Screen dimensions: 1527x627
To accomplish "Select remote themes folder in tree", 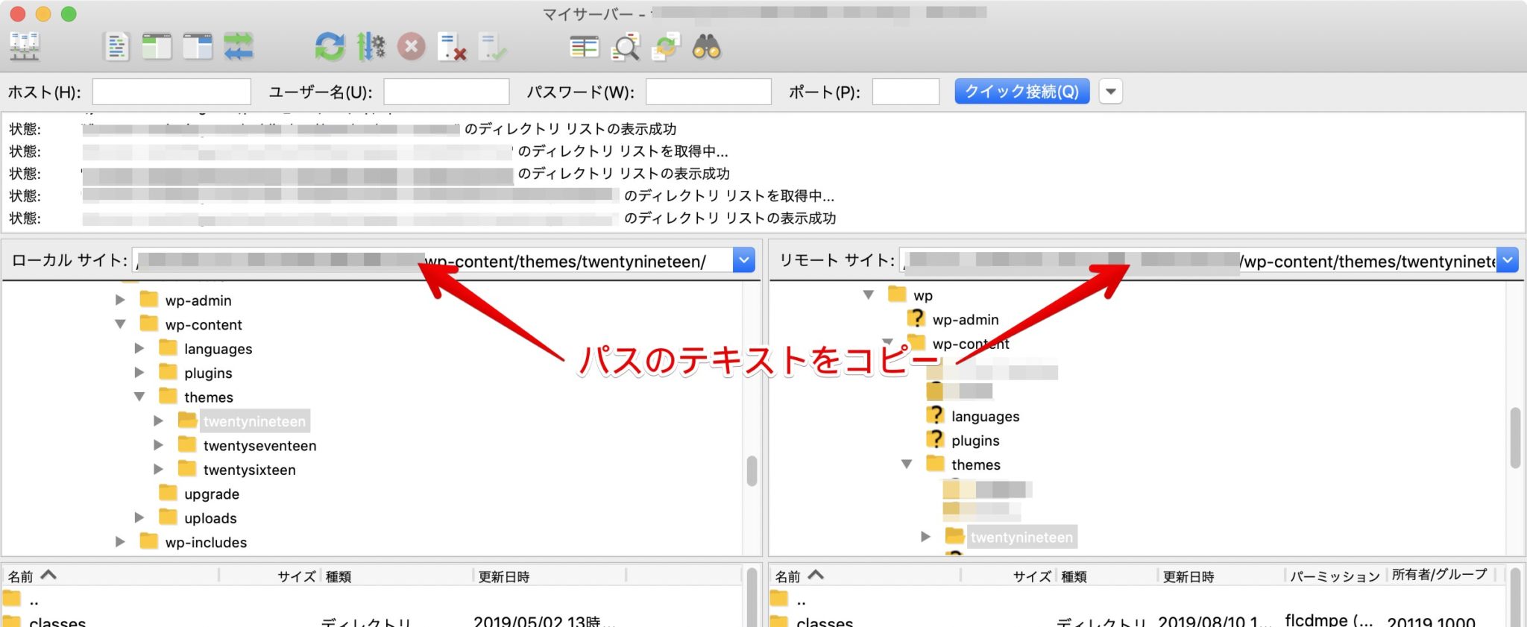I will 975,464.
